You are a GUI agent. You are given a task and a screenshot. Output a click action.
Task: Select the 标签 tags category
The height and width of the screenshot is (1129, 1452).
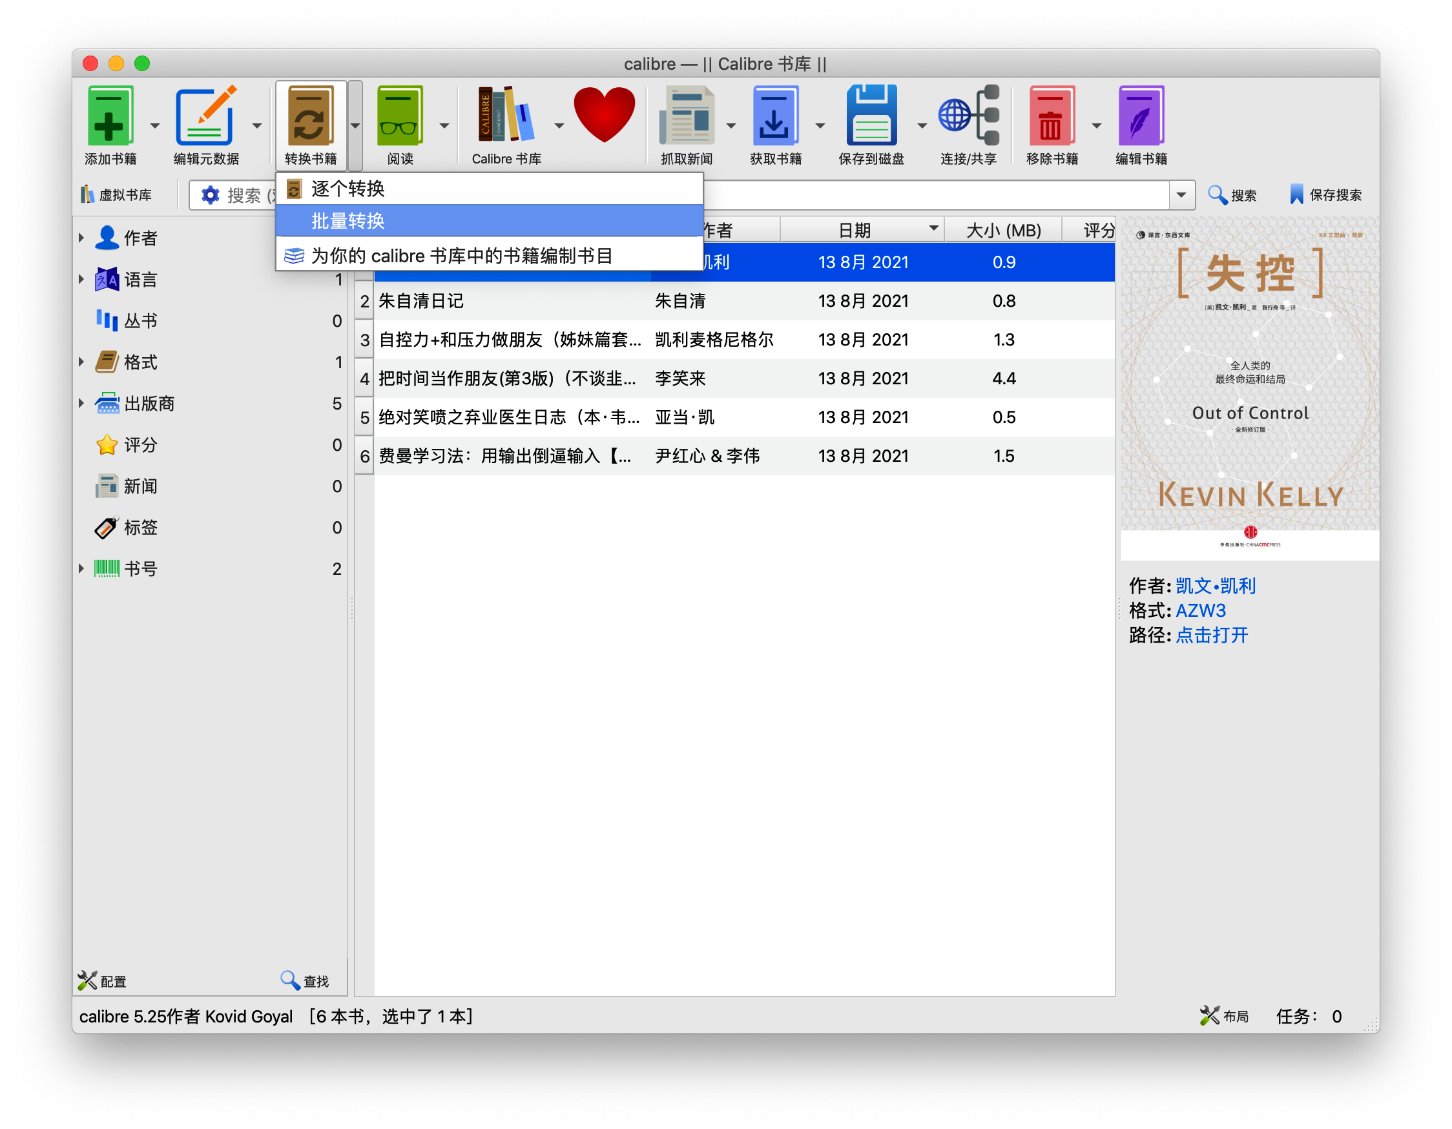140,527
